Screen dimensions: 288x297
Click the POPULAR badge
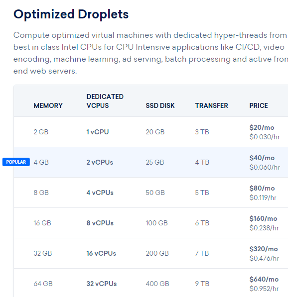point(16,162)
